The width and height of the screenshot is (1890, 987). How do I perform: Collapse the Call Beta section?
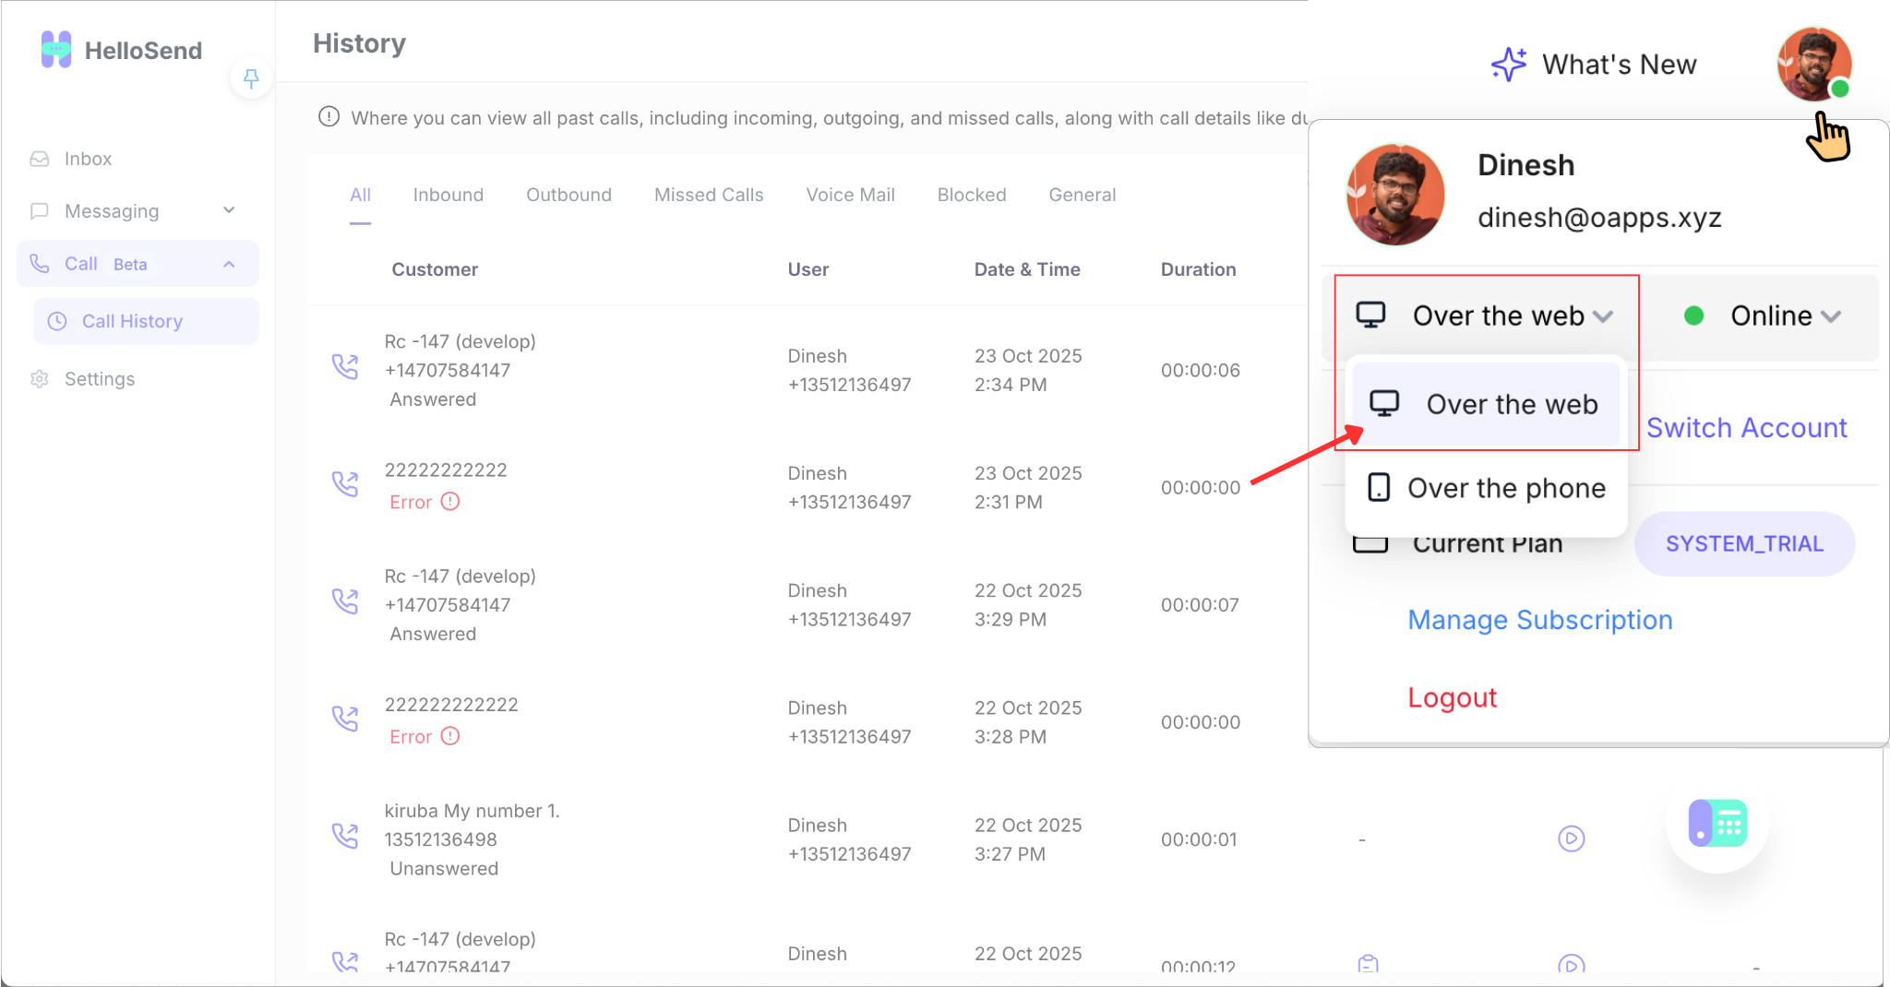coord(138,264)
